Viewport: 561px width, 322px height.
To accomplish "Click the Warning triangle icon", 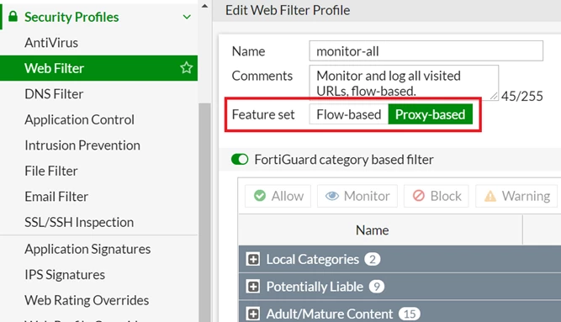I will pyautogui.click(x=490, y=196).
